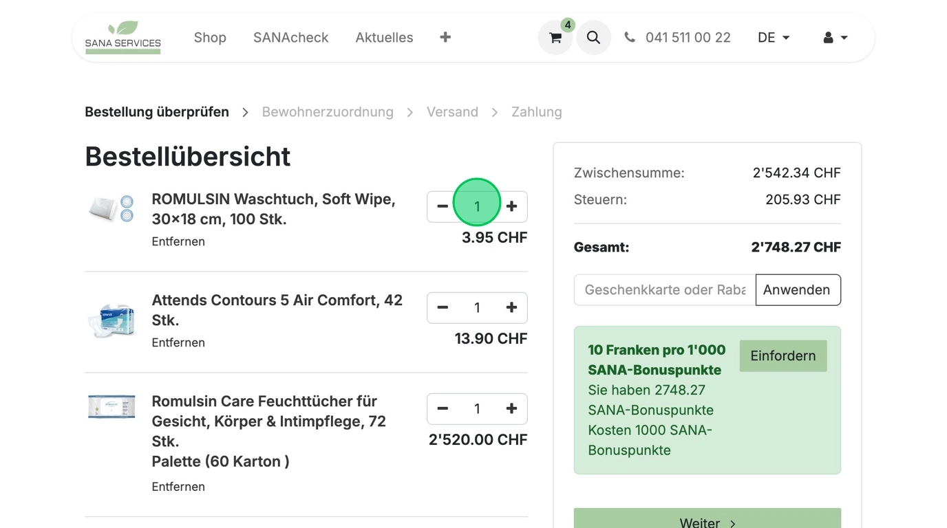Image resolution: width=947 pixels, height=528 pixels.
Task: Remove ROMULSIN Waschtuch via Entfernen
Action: tap(178, 241)
